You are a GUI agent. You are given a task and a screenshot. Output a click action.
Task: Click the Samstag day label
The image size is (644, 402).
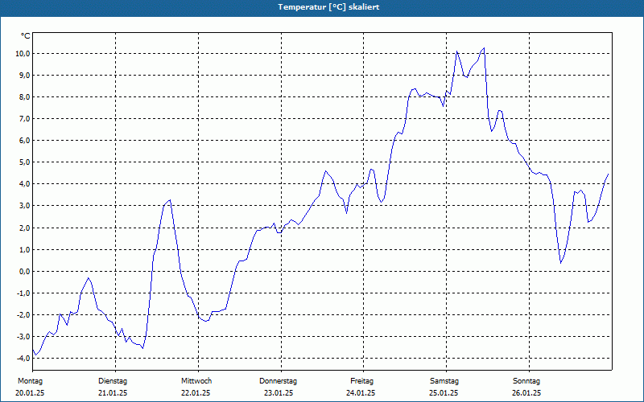tap(444, 381)
